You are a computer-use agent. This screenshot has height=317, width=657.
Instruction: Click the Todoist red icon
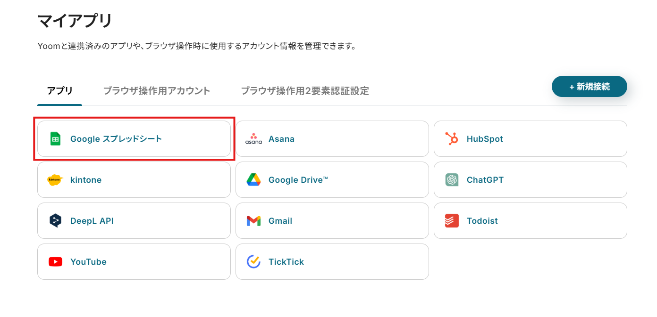pyautogui.click(x=452, y=221)
